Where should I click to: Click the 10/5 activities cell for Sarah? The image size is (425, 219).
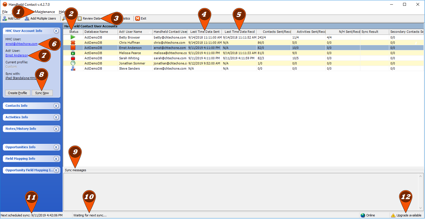pyautogui.click(x=308, y=58)
